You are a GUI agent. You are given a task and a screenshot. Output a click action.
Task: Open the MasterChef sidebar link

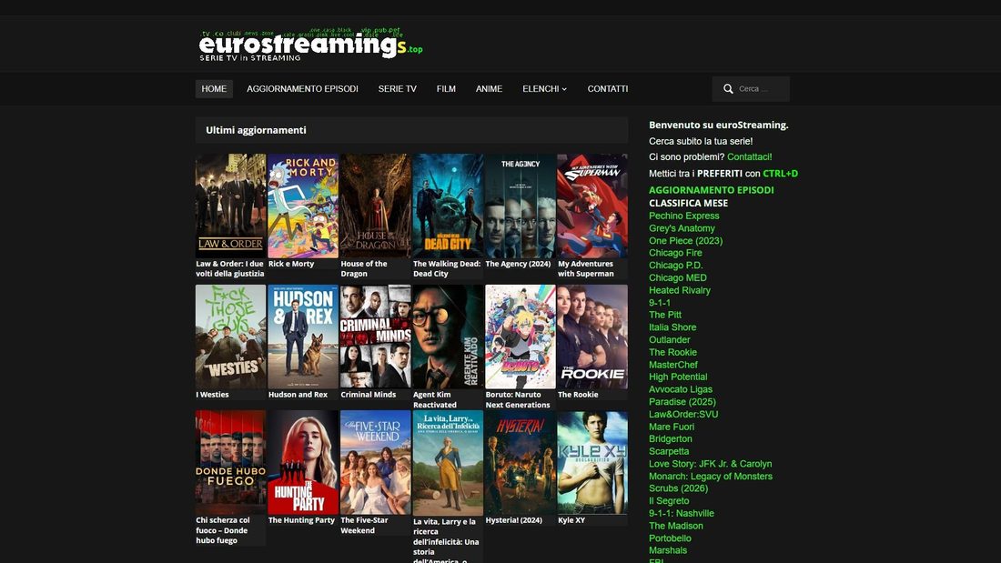[673, 365]
